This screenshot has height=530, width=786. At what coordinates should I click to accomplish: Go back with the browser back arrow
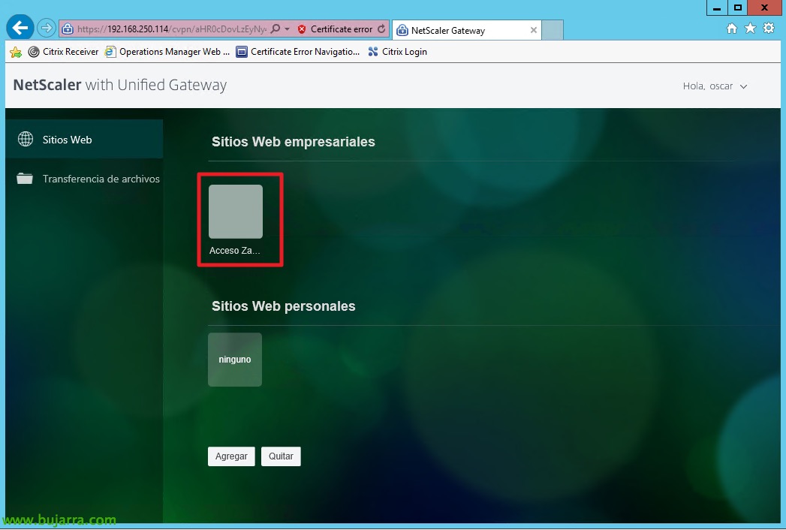pos(20,28)
